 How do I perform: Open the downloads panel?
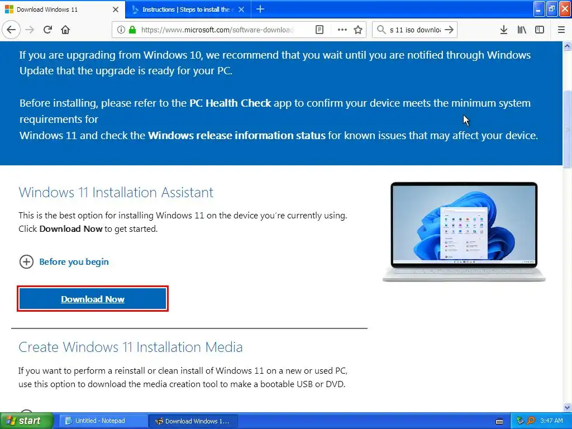point(504,30)
